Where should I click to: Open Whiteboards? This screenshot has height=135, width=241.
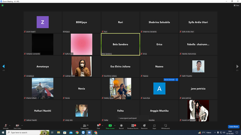click(166, 126)
